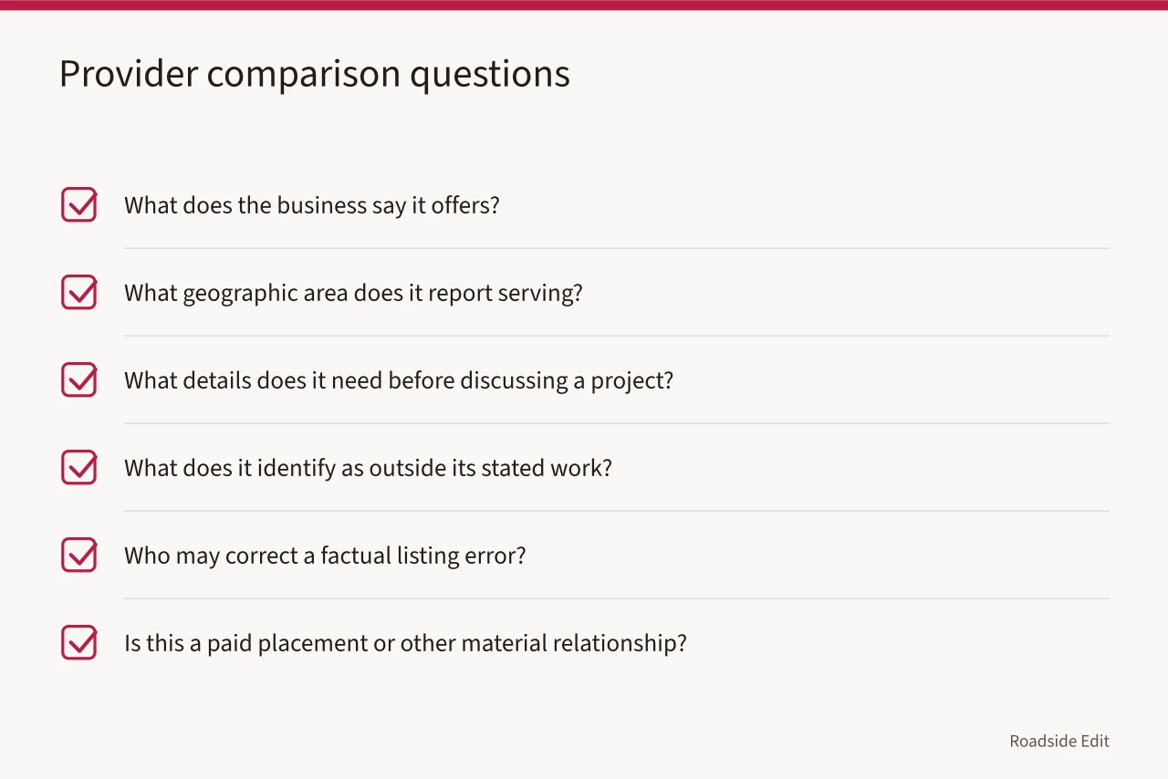Viewport: 1168px width, 779px height.
Task: Click the 'What geographic area does it report serving?' item
Action: (x=353, y=293)
